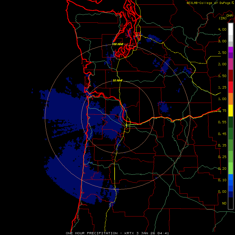Image resolution: width=235 pixels, height=235 pixels.
Task: Click the dark red 1.50 legend swatch
Action: (231, 76)
